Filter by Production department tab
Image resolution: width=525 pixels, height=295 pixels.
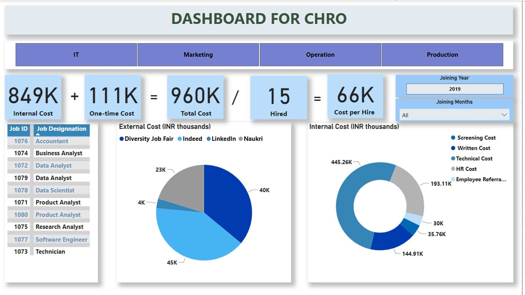(442, 55)
